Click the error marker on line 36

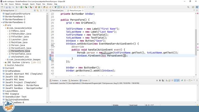pyautogui.click(x=50, y=55)
